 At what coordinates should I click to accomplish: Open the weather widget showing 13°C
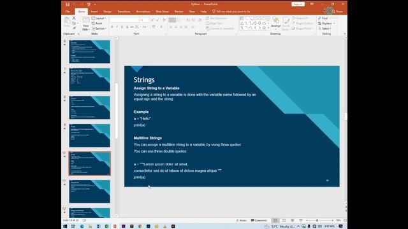pos(279,226)
